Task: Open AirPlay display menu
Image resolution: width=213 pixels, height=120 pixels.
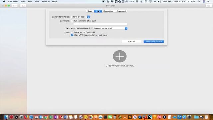Action: (150, 1)
